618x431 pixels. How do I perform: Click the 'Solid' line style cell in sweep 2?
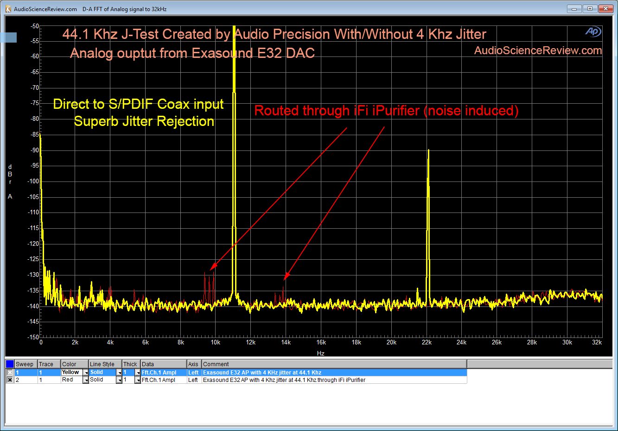tap(102, 380)
